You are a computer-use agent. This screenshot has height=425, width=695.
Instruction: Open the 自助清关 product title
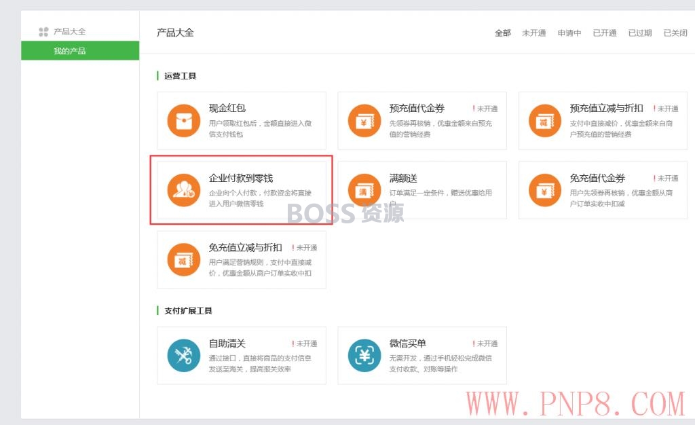click(227, 344)
